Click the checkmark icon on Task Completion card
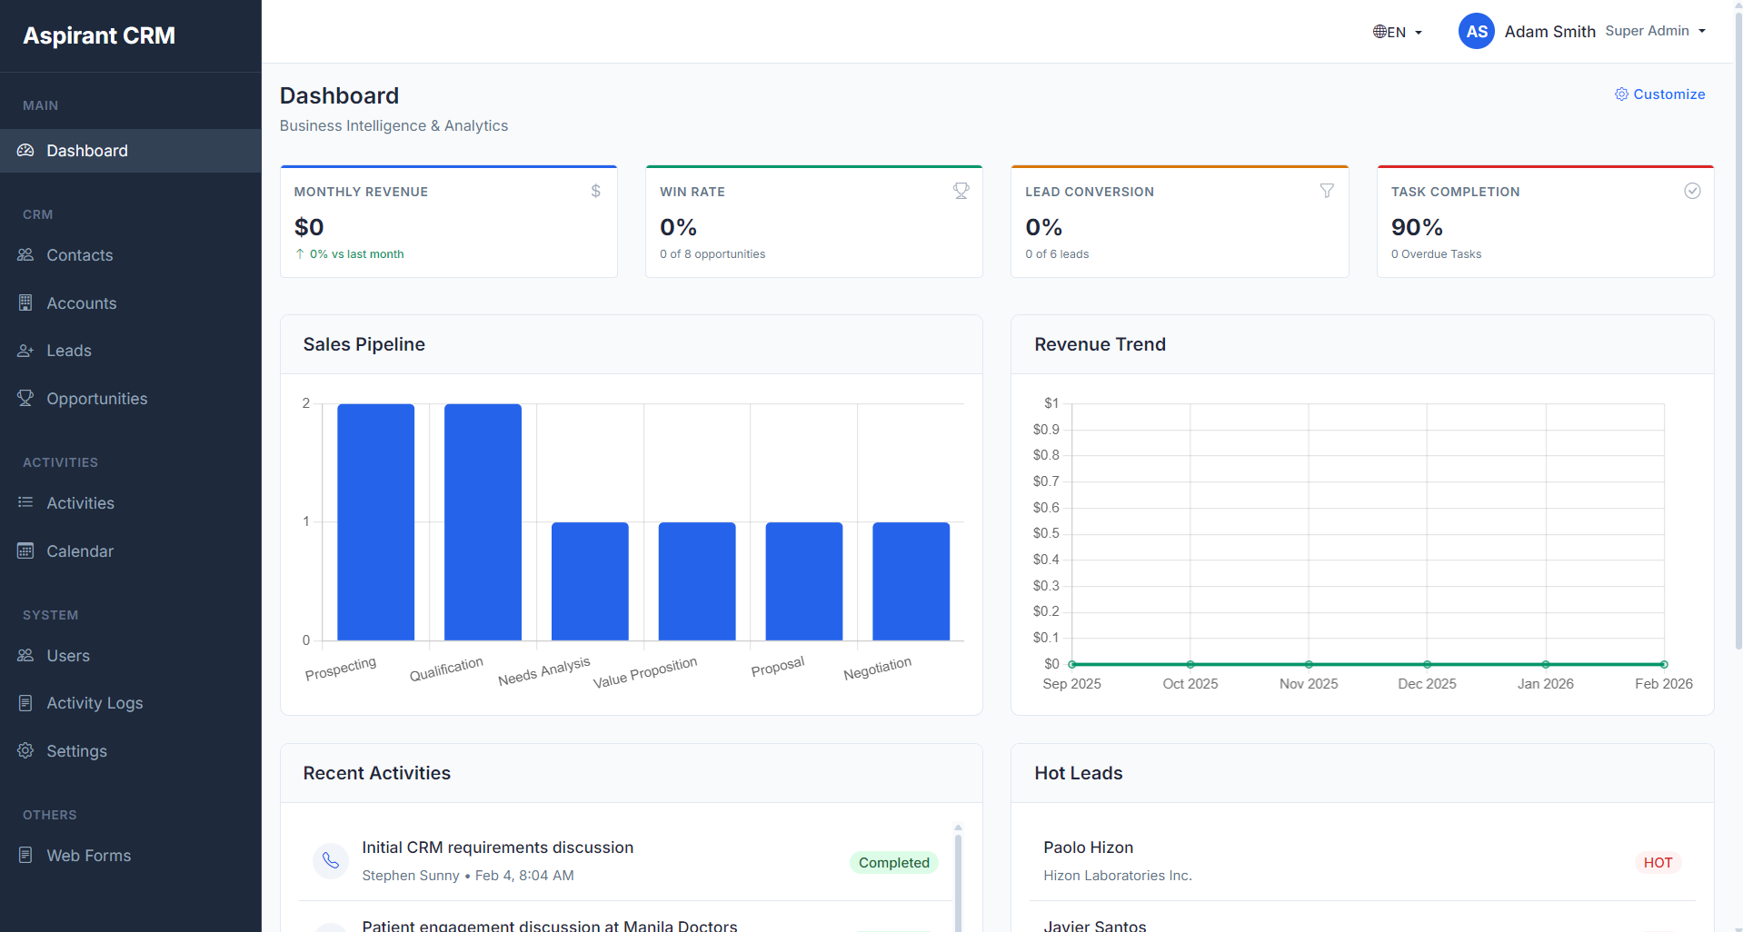This screenshot has width=1743, height=932. click(1691, 191)
